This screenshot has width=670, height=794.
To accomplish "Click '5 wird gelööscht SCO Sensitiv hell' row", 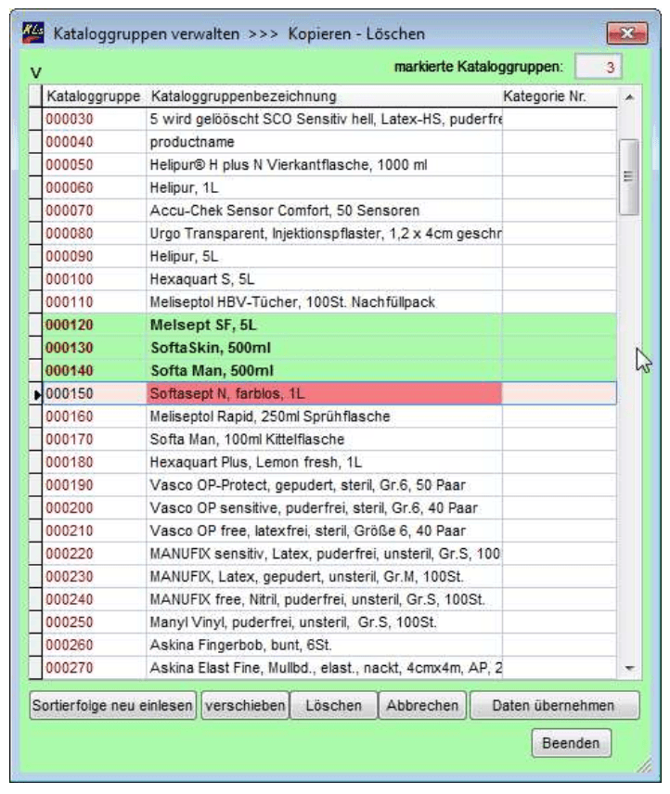I will (x=324, y=120).
